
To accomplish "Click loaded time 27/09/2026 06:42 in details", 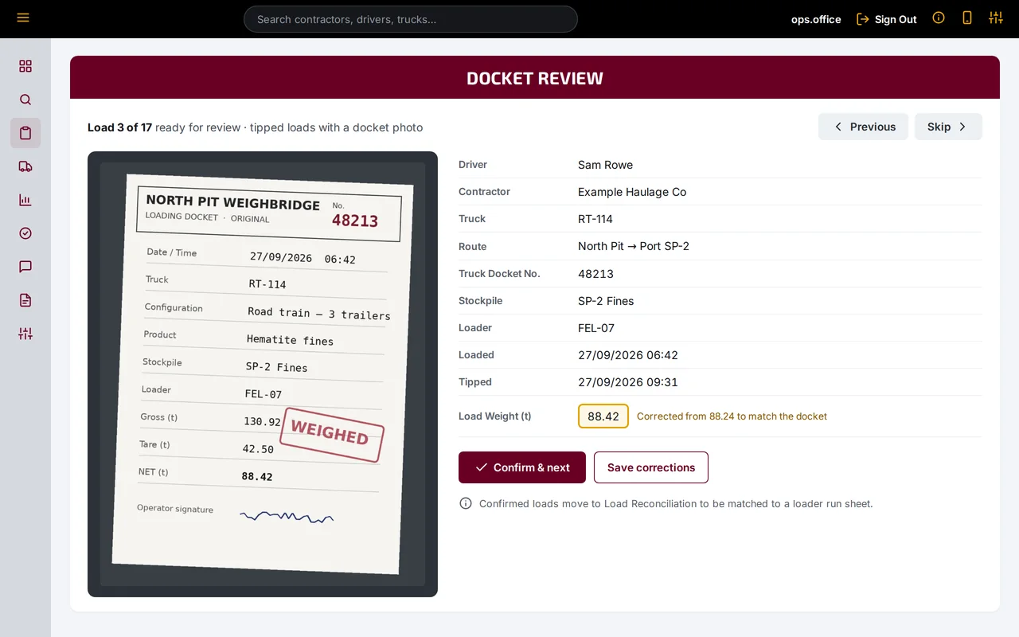I will (628, 355).
